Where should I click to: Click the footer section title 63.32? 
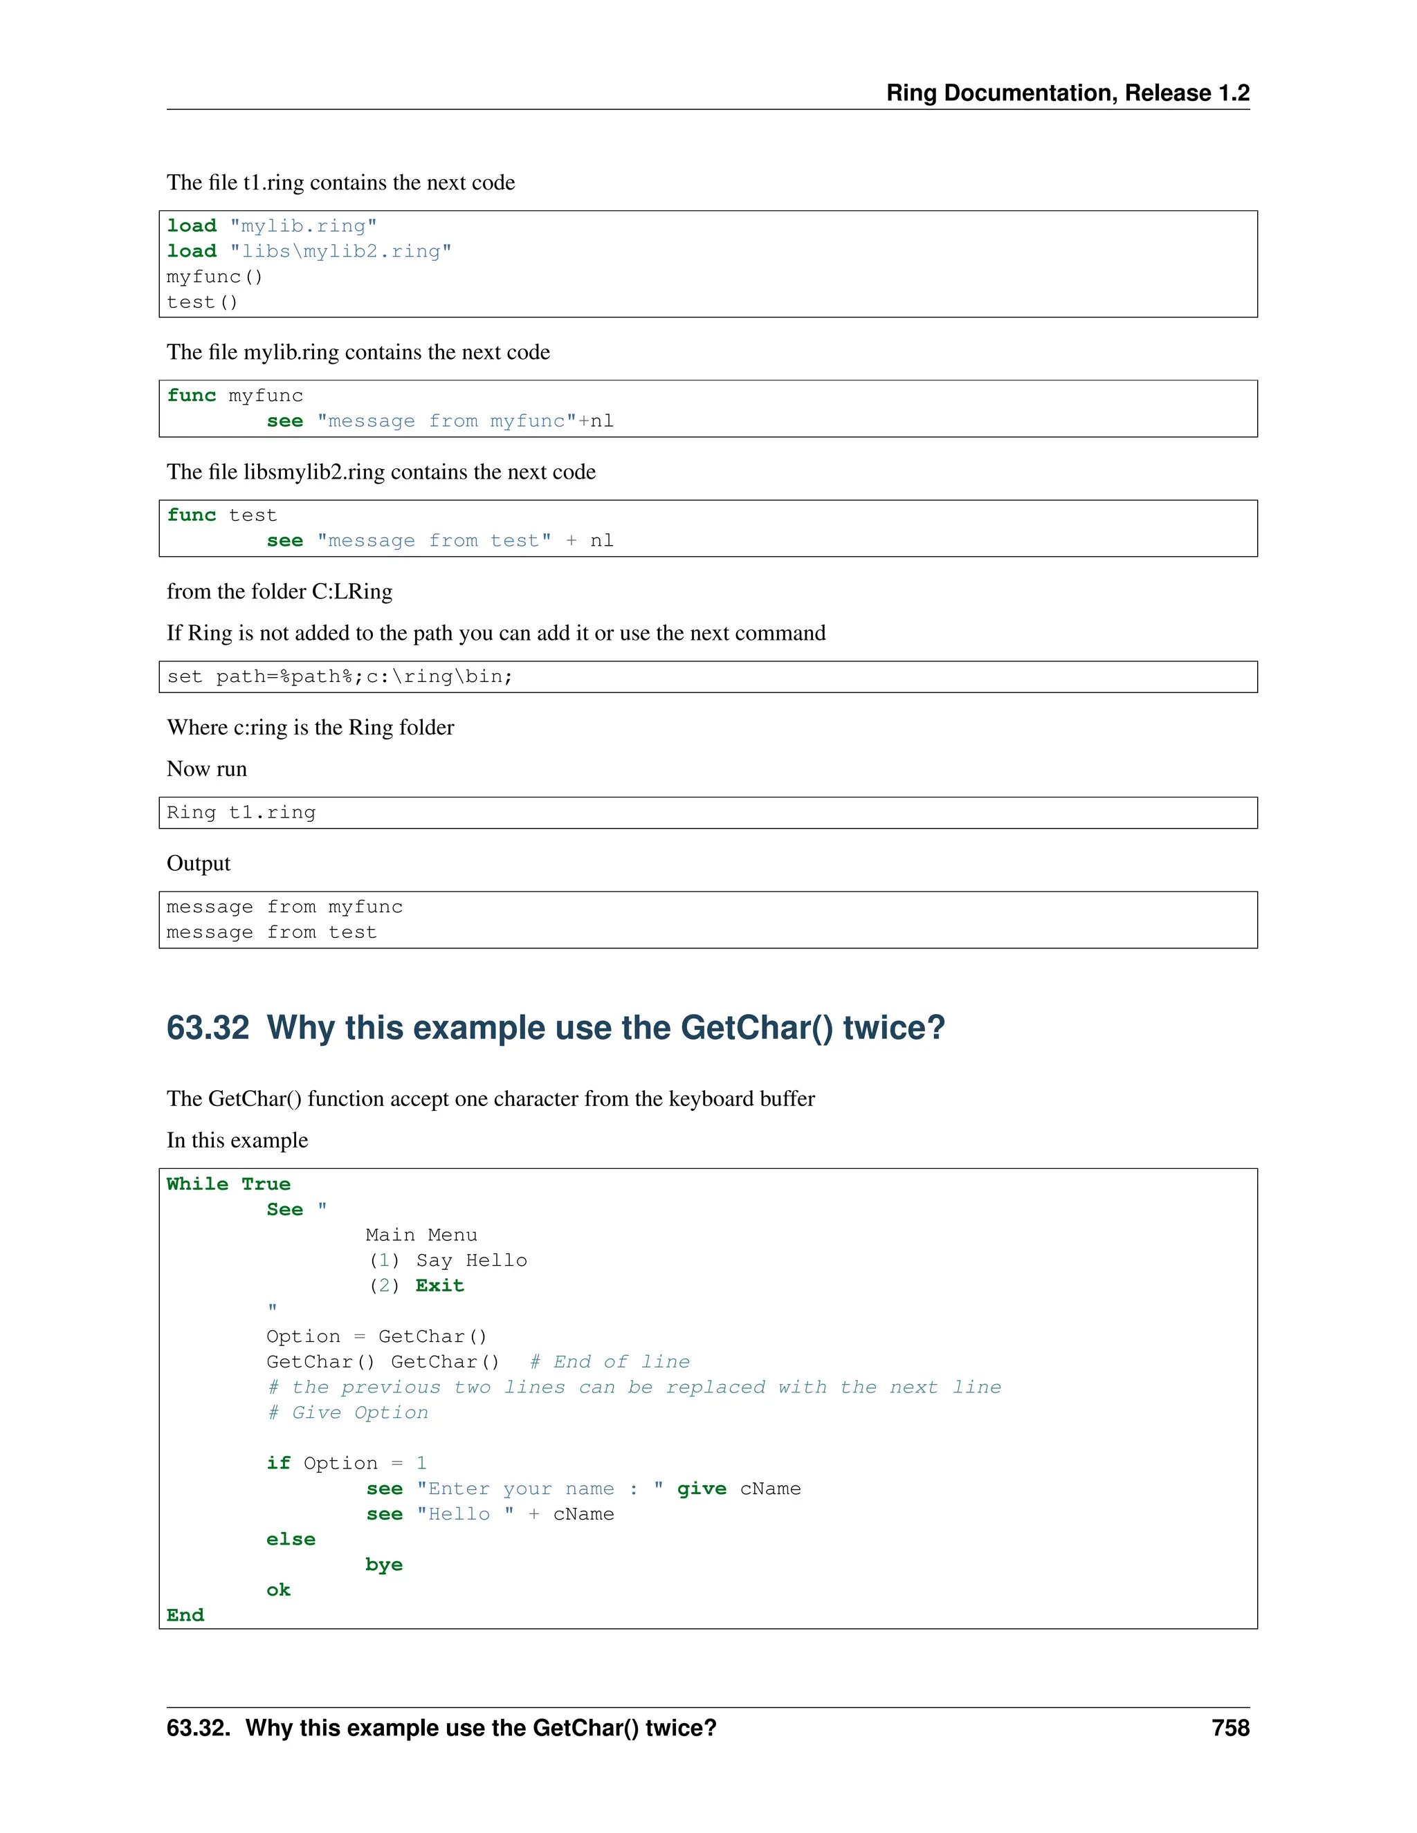pos(441,1728)
